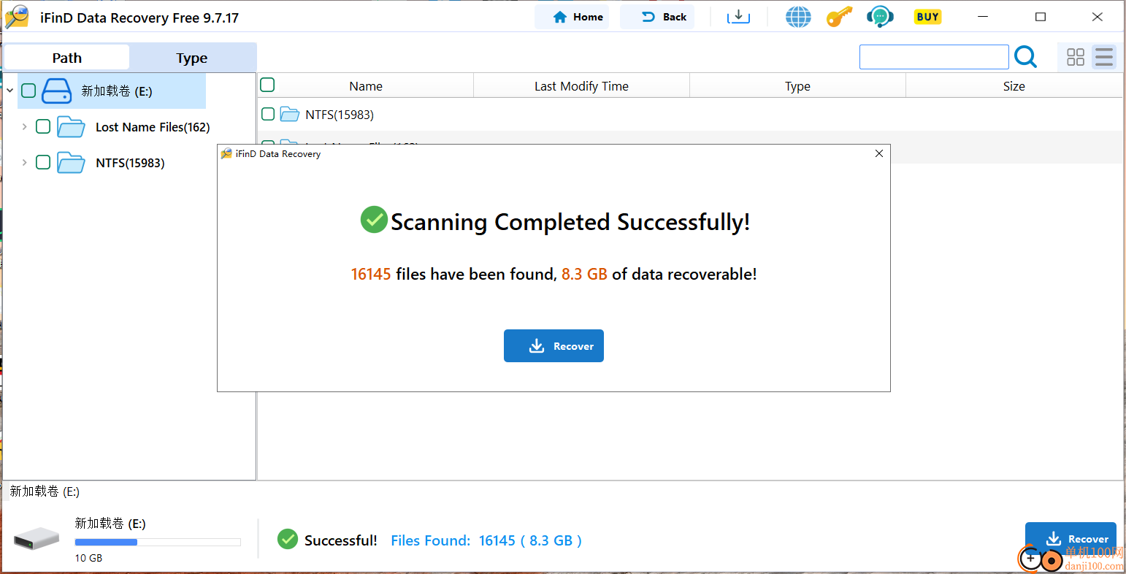Sort by Type column header
The width and height of the screenshot is (1126, 574).
coord(797,86)
